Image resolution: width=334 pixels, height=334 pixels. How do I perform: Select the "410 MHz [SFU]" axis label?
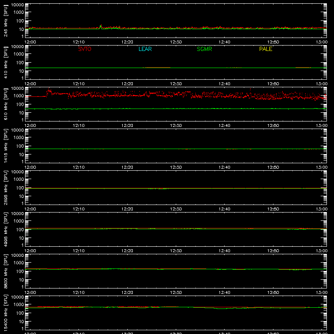click(5, 62)
